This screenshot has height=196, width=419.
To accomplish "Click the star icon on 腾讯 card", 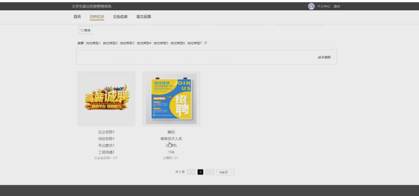I will coord(175,158).
